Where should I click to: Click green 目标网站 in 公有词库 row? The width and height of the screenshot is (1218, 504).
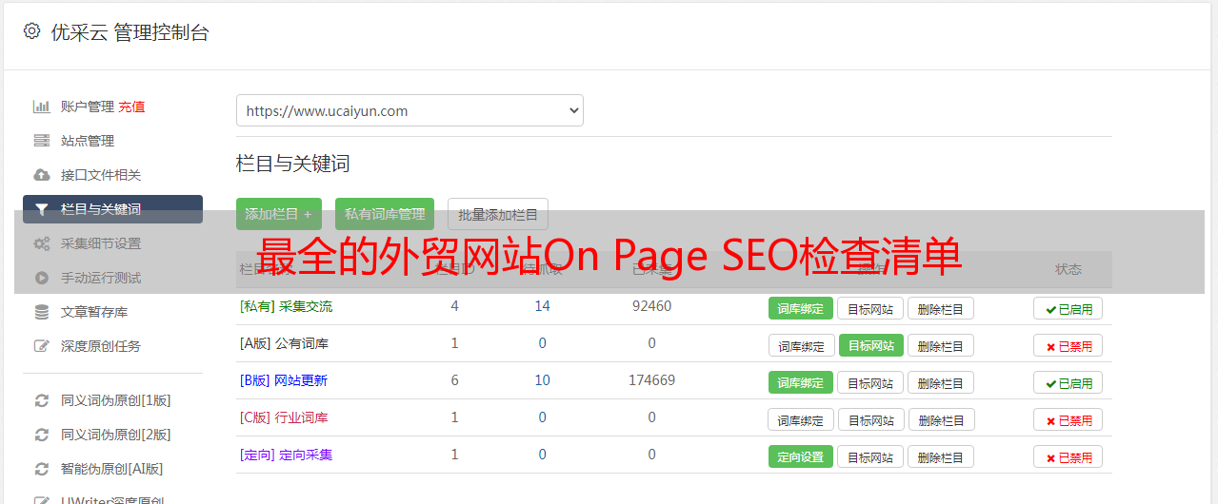coord(871,345)
